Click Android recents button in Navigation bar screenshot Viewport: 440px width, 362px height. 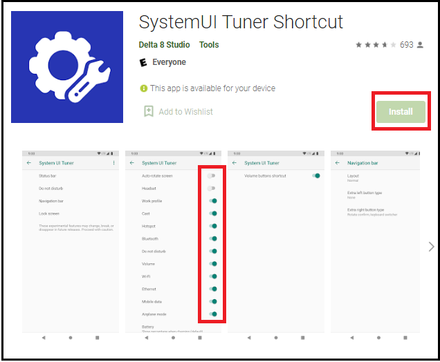tap(405, 338)
